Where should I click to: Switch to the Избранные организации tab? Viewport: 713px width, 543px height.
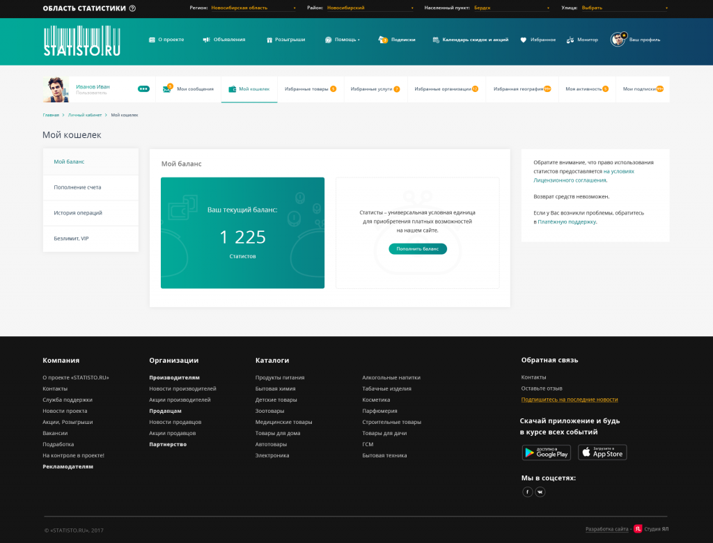click(x=446, y=89)
